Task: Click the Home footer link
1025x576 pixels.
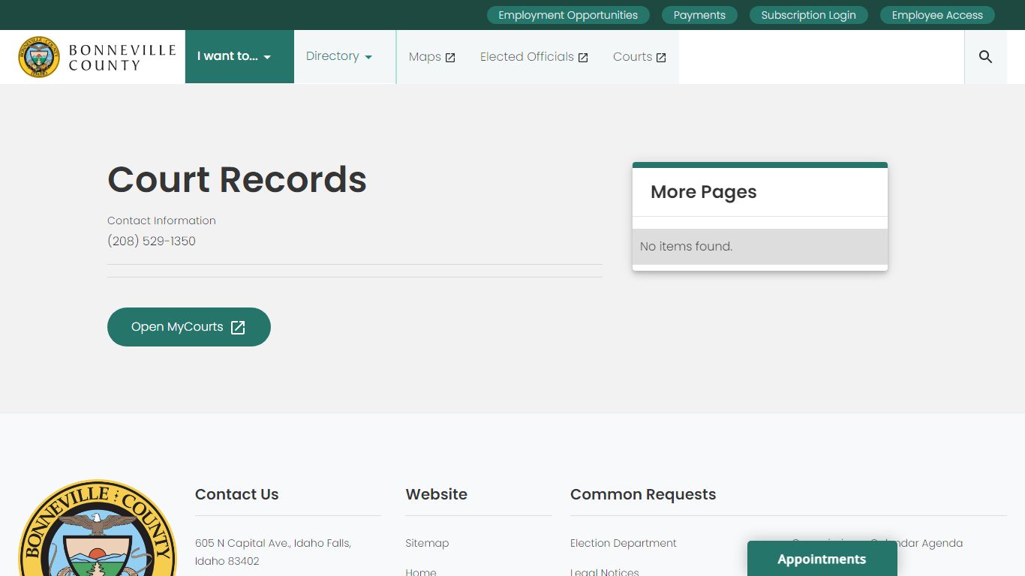Action: (421, 571)
